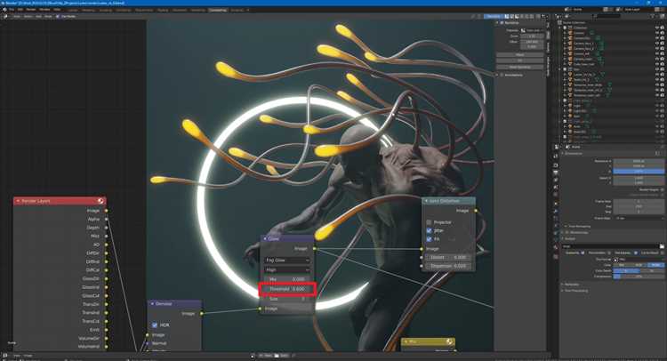
Task: Click the Dispersion value field
Action: click(x=448, y=266)
